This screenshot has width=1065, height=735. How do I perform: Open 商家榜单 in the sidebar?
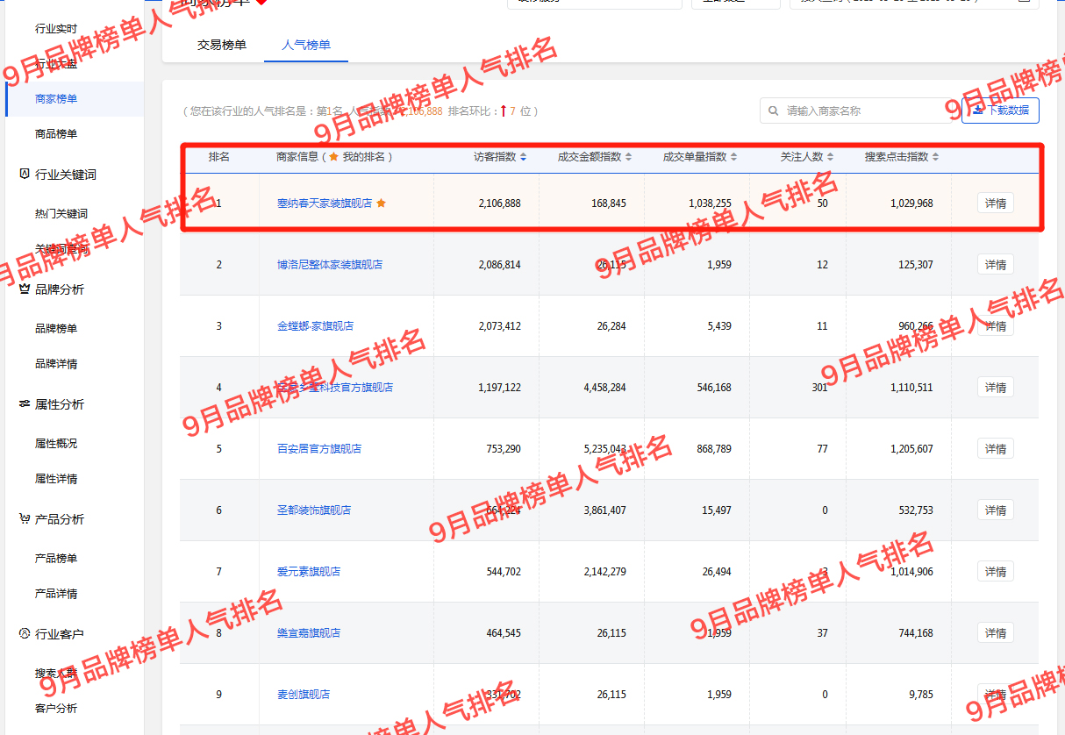(x=56, y=99)
